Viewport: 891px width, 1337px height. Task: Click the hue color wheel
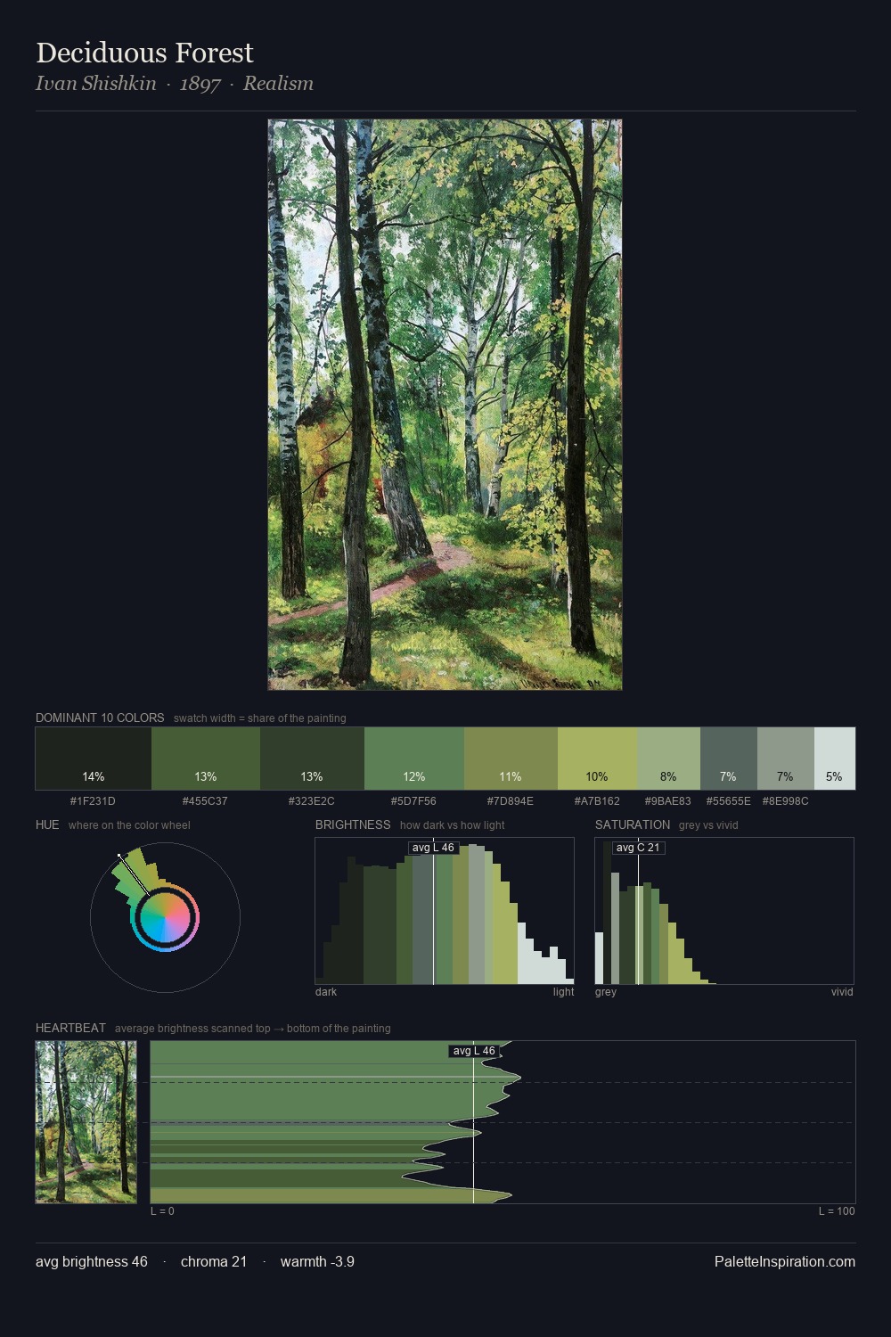165,917
